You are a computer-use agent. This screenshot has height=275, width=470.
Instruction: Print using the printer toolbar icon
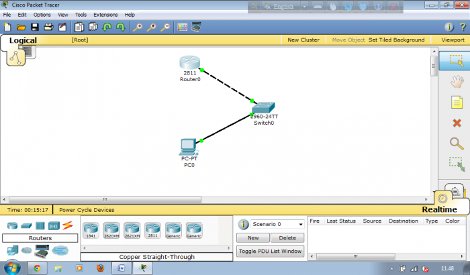tap(48, 27)
